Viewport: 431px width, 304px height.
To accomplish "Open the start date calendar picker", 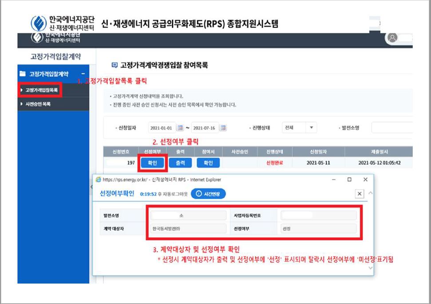I will (180, 128).
